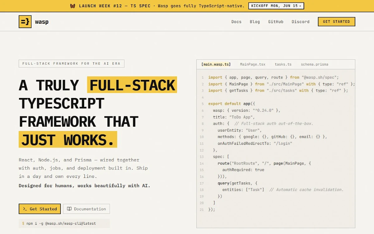
Task: Click the highlighted JUST WORKS heading text
Action: tap(68, 139)
